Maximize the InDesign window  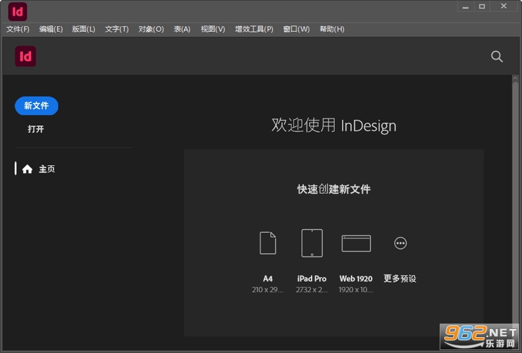481,6
